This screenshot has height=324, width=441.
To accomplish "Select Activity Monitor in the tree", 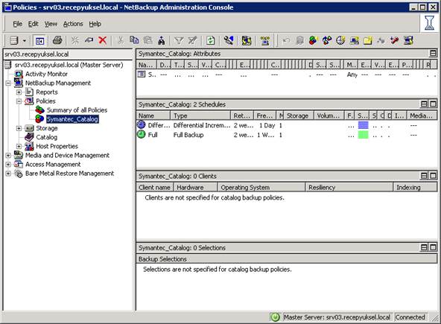I will (x=46, y=74).
